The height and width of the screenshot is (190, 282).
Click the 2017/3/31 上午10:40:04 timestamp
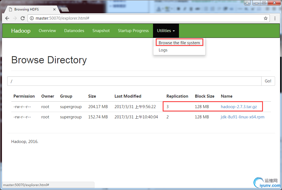(x=136, y=117)
